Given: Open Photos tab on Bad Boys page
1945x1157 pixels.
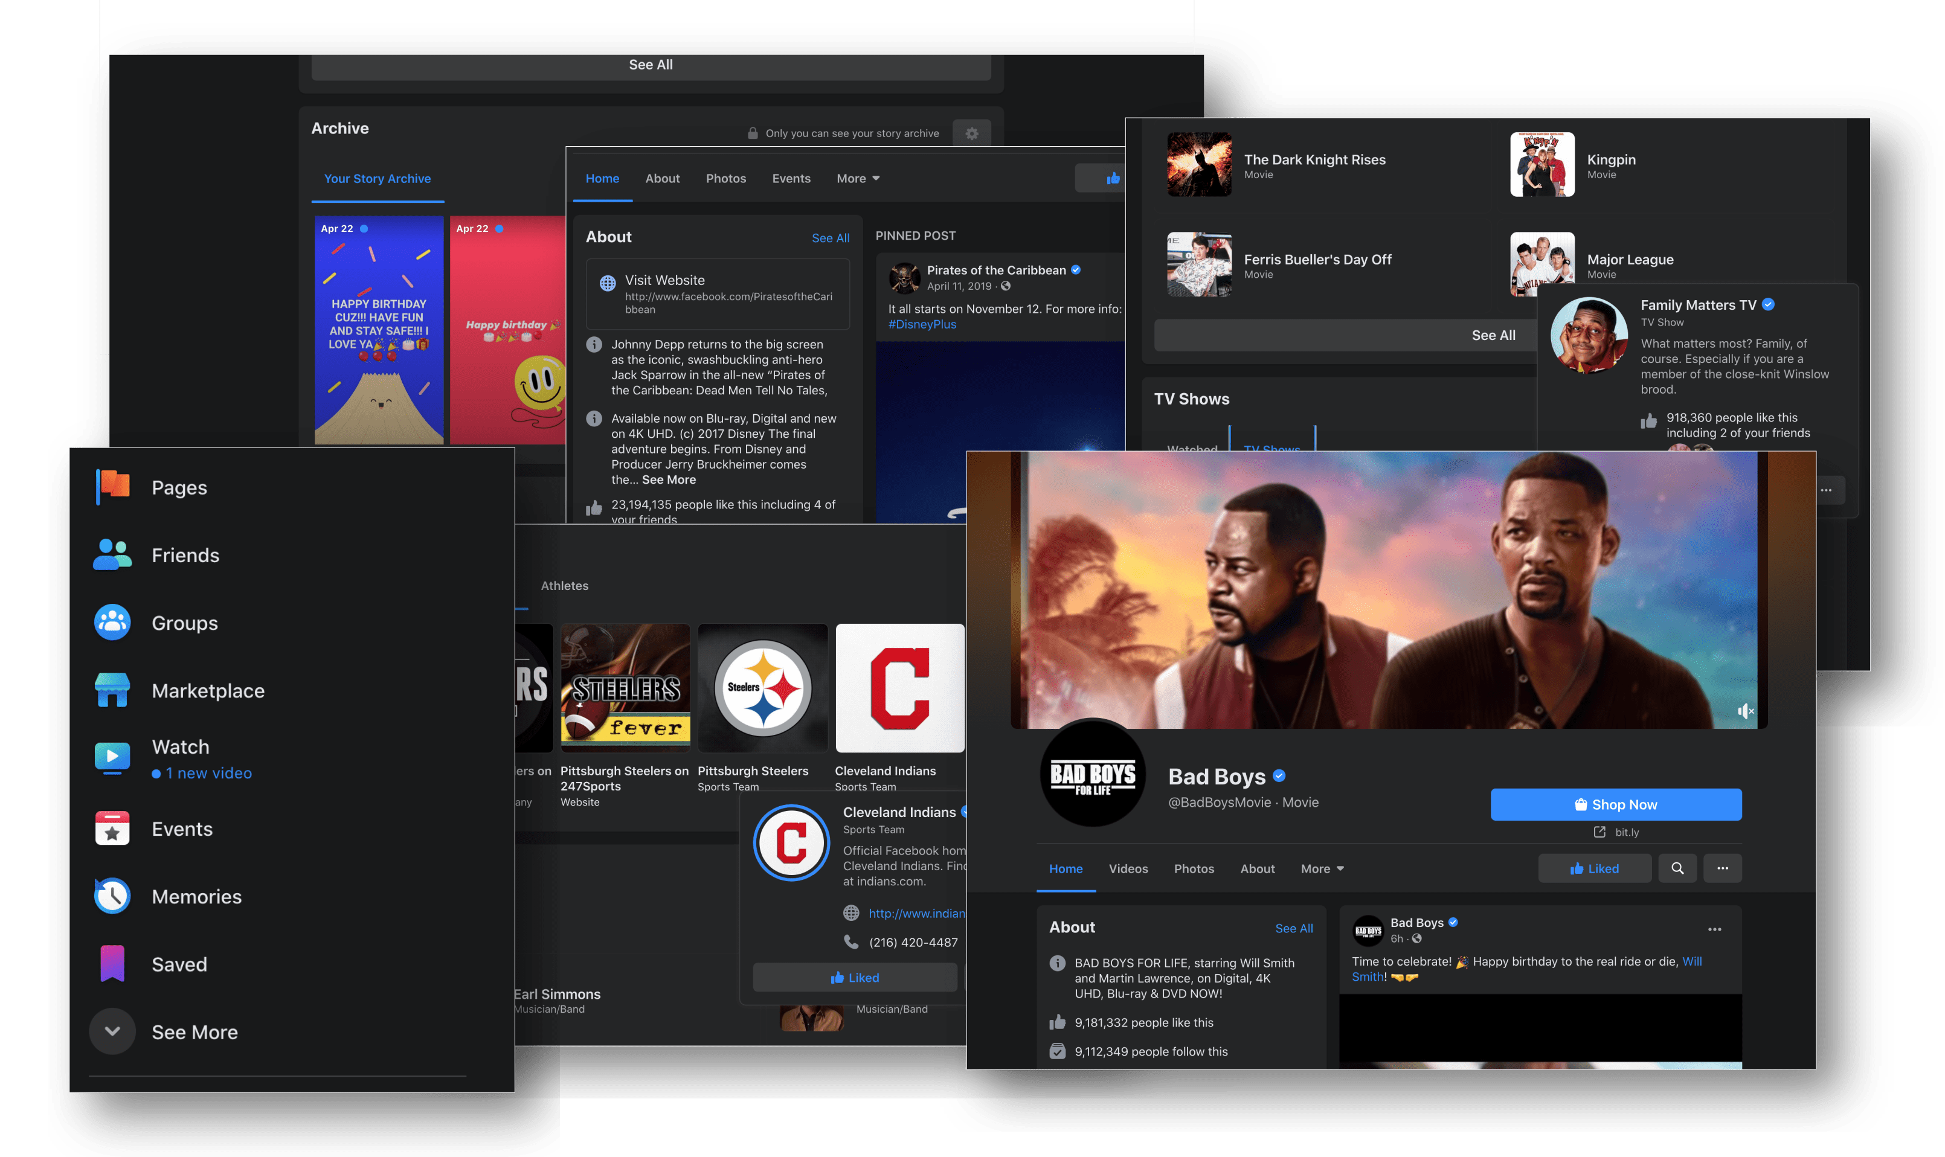Looking at the screenshot, I should click(x=1194, y=870).
